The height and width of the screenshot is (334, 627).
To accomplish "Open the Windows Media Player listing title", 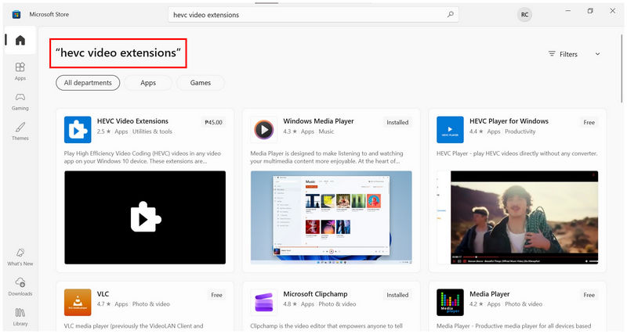I will (318, 121).
